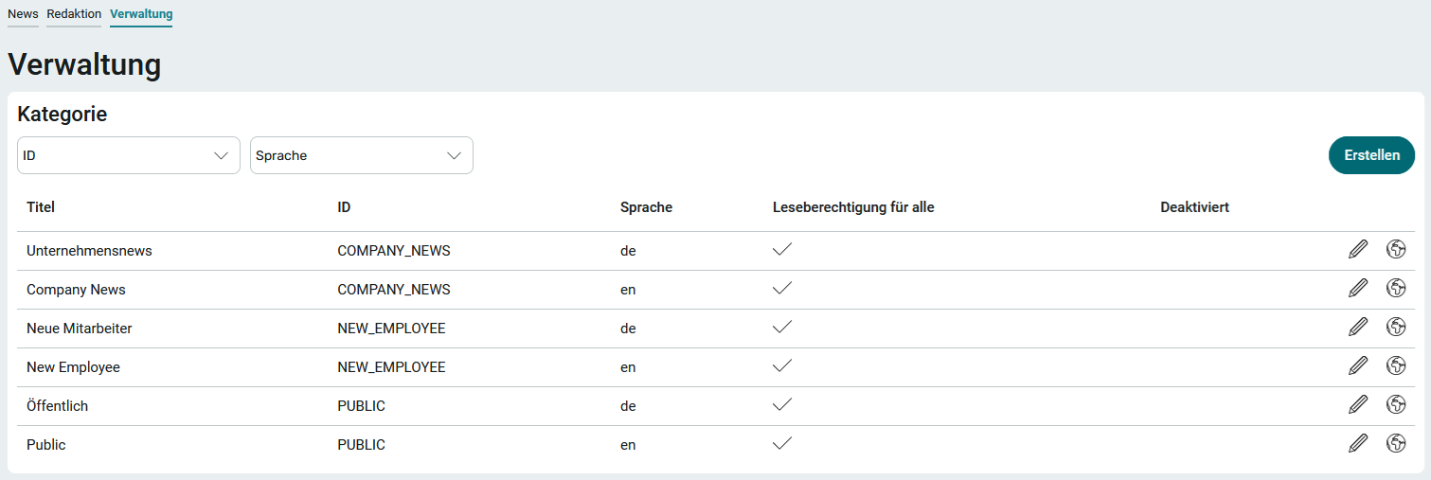This screenshot has height=480, width=1431.
Task: Toggle Leseberechtigung checkmark for Unternehmensnews
Action: pyautogui.click(x=782, y=250)
